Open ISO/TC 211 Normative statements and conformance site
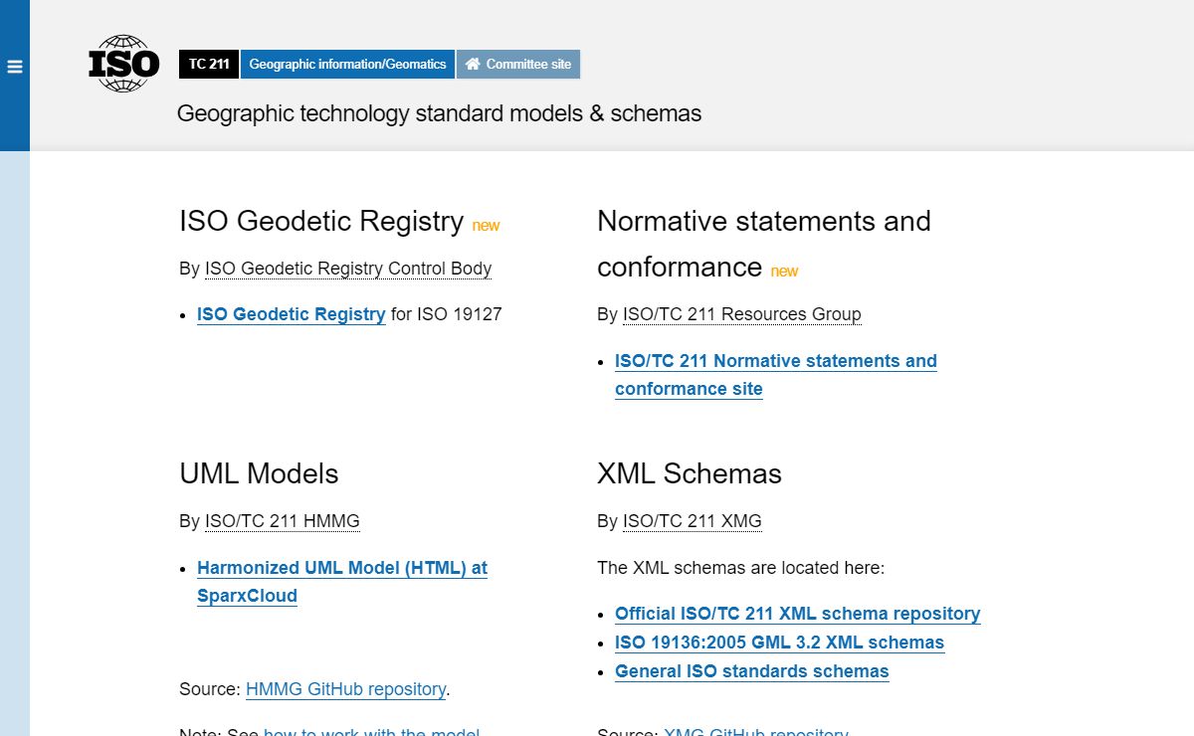 (x=776, y=375)
